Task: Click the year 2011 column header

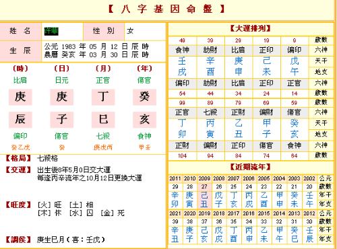Action: pyautogui.click(x=175, y=178)
